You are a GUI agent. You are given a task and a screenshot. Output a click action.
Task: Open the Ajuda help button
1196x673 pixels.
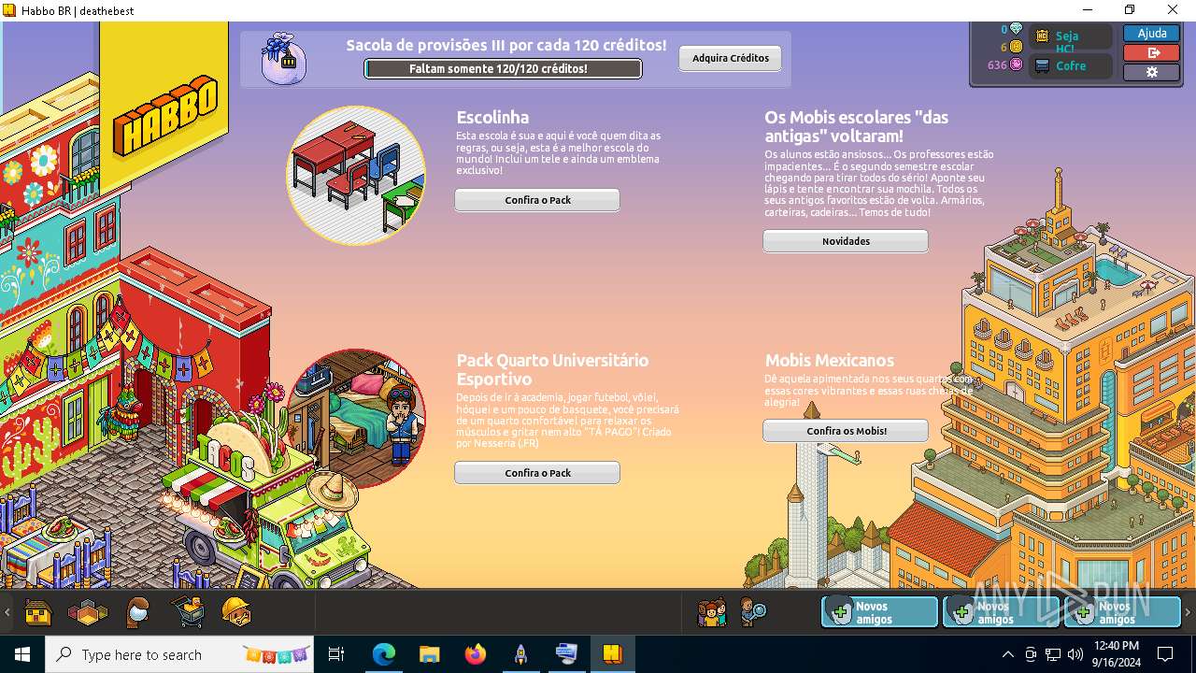(x=1151, y=33)
